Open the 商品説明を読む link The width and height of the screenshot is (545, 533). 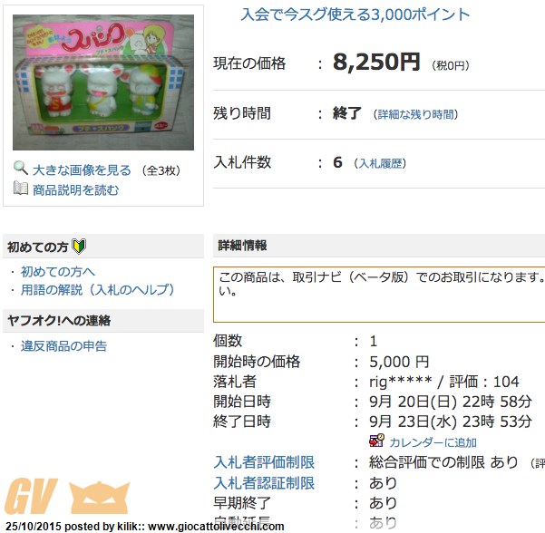[x=76, y=190]
